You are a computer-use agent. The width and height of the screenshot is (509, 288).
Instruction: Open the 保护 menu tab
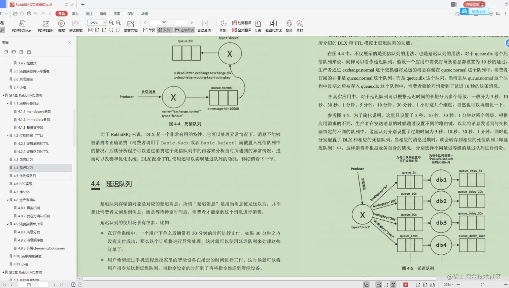[131, 13]
